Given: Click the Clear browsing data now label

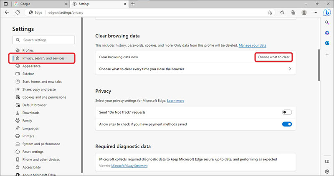Looking at the screenshot, I should point(119,57).
